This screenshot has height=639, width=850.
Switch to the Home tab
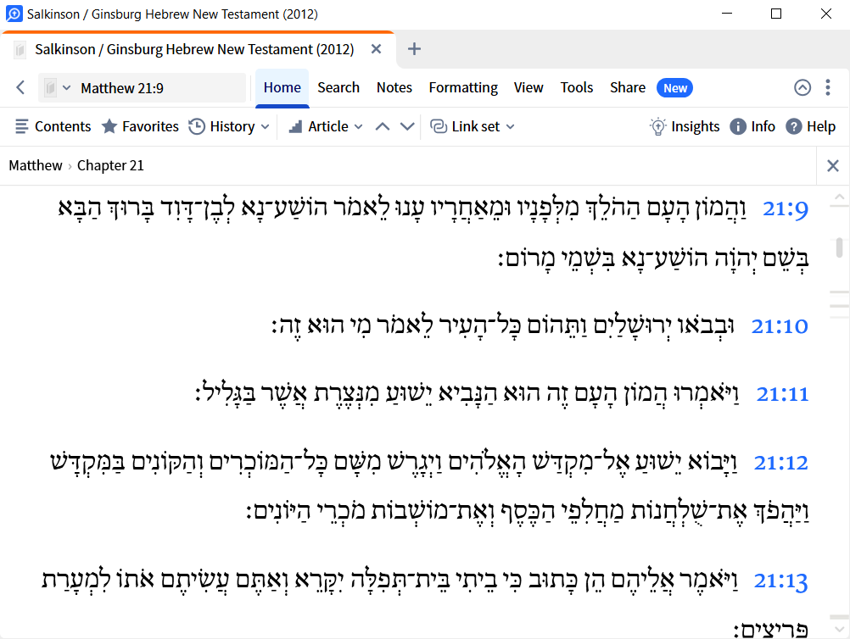tap(282, 88)
